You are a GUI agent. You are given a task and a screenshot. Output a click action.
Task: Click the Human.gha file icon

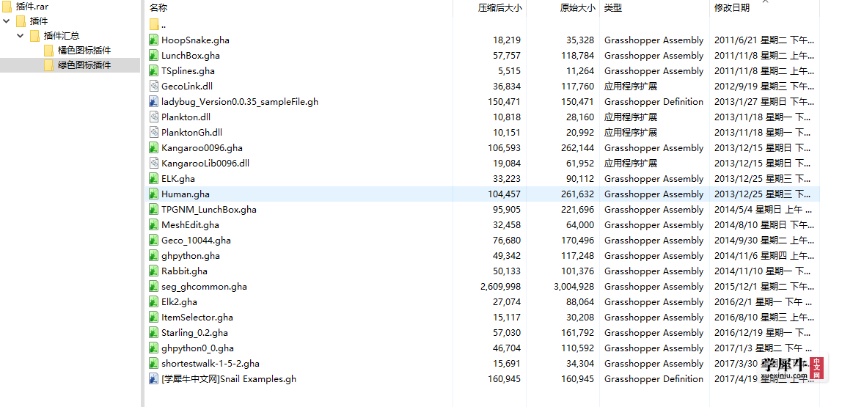coord(154,194)
